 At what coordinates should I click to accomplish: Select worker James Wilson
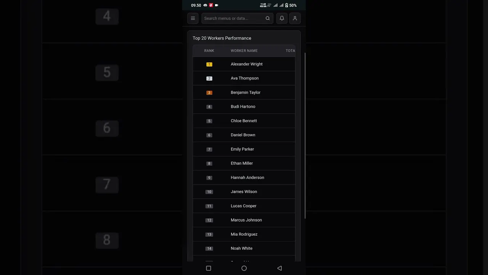pos(244,192)
